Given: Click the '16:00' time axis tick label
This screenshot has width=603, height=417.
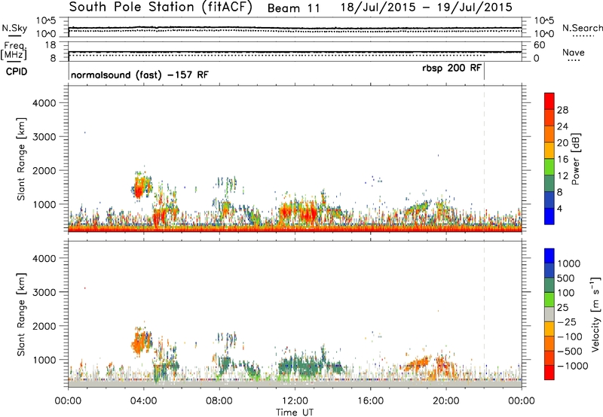Looking at the screenshot, I should coord(370,401).
